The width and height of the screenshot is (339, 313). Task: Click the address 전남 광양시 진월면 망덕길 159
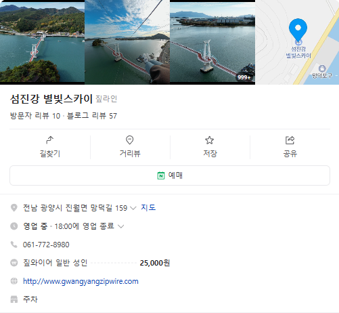[75, 208]
